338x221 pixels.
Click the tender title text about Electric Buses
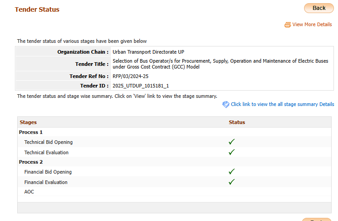(x=220, y=64)
